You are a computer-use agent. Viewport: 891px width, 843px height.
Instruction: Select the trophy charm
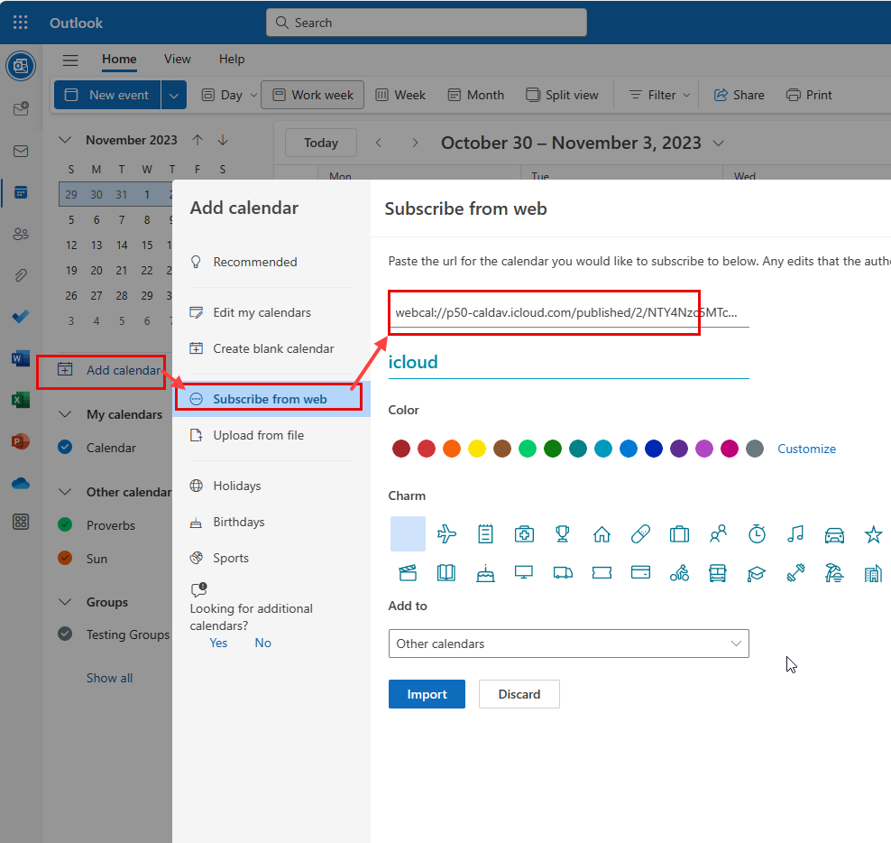[563, 534]
